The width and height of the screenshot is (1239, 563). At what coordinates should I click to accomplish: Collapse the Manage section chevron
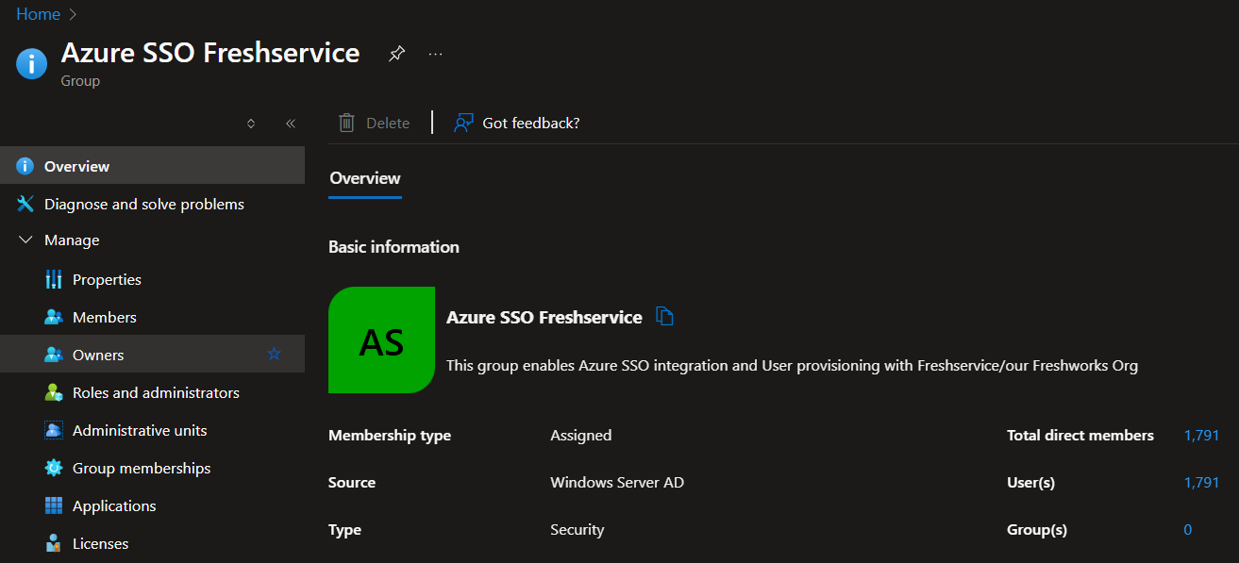(25, 240)
